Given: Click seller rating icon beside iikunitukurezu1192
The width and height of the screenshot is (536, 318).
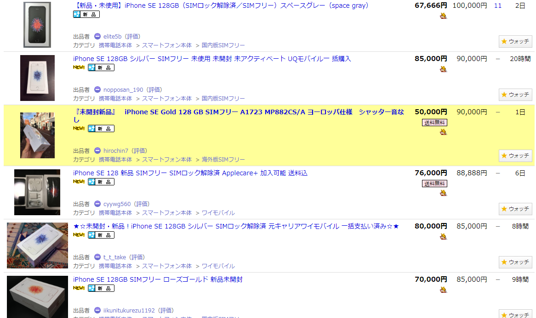Looking at the screenshot, I should click(x=97, y=310).
